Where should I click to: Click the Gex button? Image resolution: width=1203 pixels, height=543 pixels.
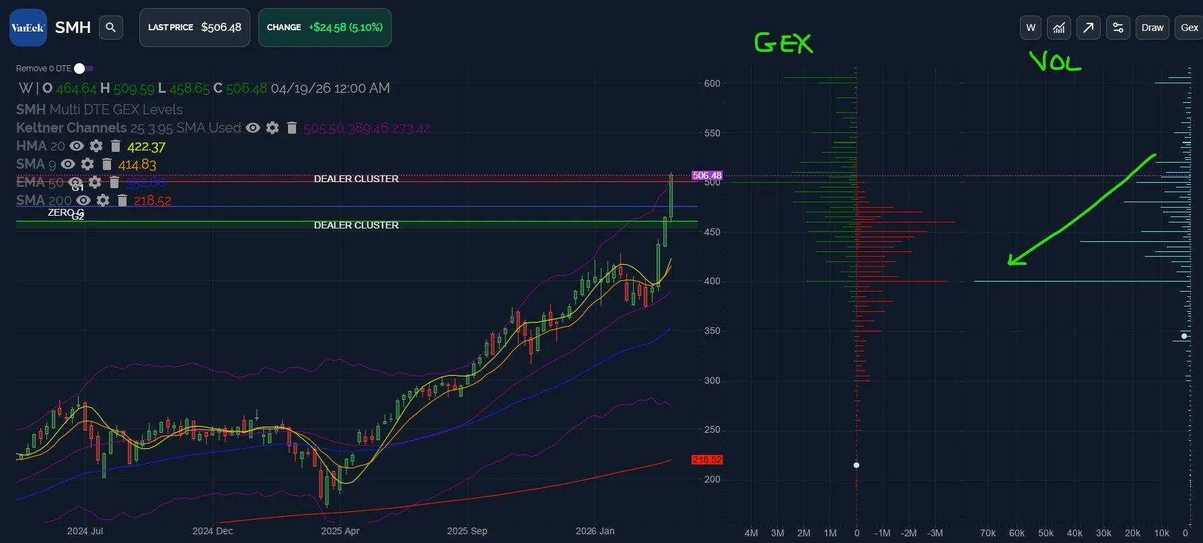coord(1189,28)
